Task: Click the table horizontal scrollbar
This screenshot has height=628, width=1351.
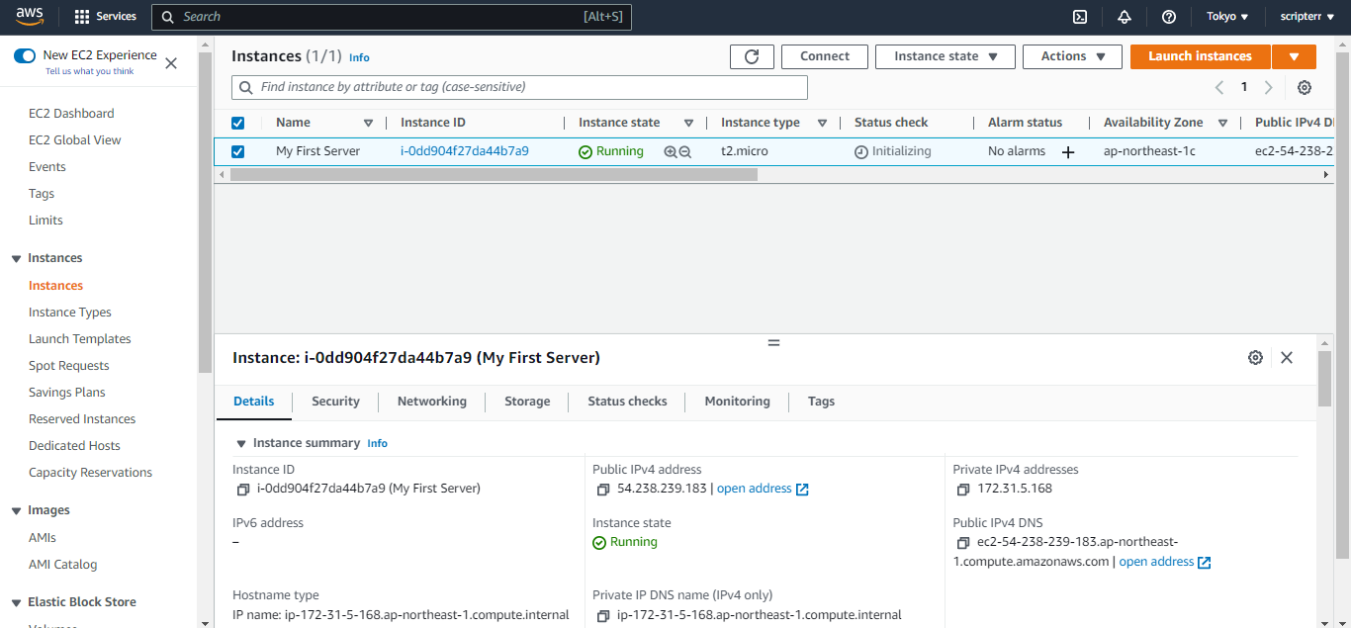Action: [x=494, y=174]
